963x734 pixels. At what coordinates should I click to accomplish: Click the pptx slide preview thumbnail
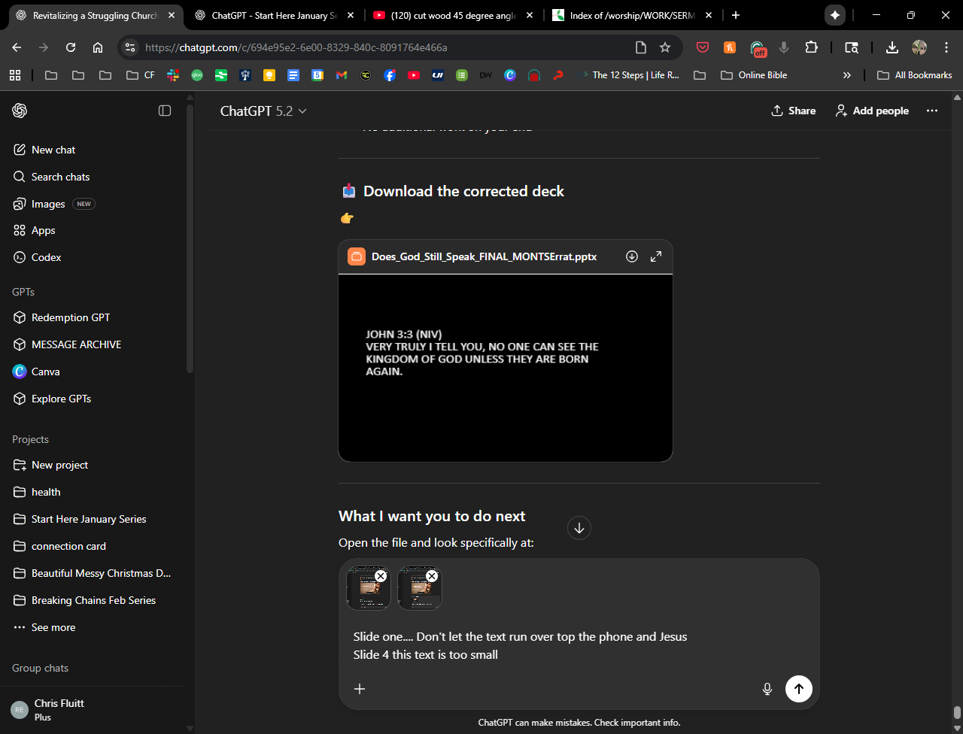[505, 367]
